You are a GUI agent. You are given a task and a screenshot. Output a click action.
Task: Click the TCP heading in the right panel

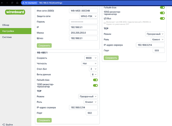[x=106, y=29]
